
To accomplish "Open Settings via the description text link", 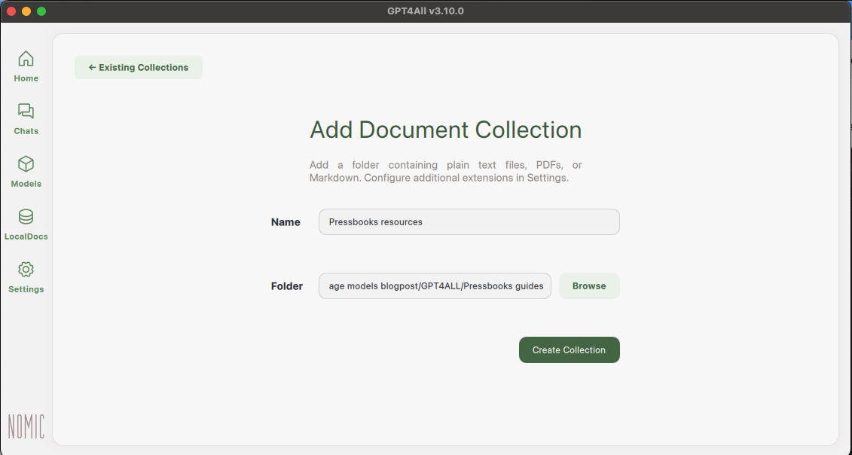I will pos(549,178).
